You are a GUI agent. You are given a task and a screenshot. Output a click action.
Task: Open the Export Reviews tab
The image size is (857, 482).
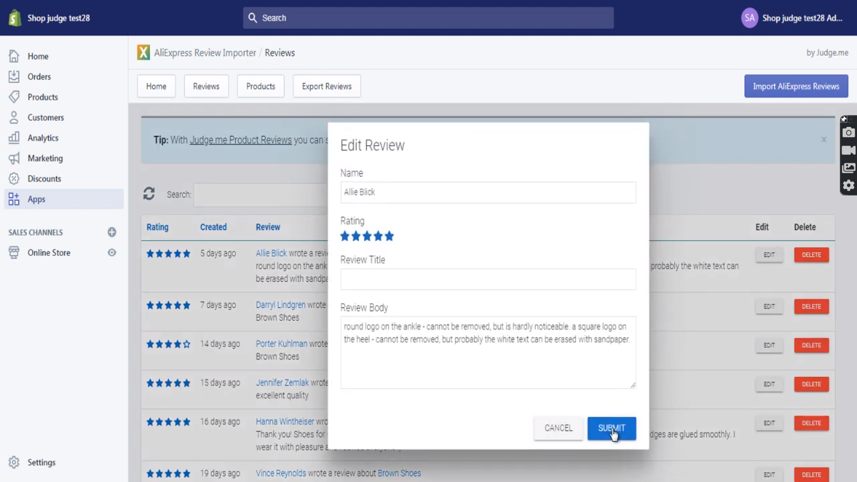[x=327, y=86]
